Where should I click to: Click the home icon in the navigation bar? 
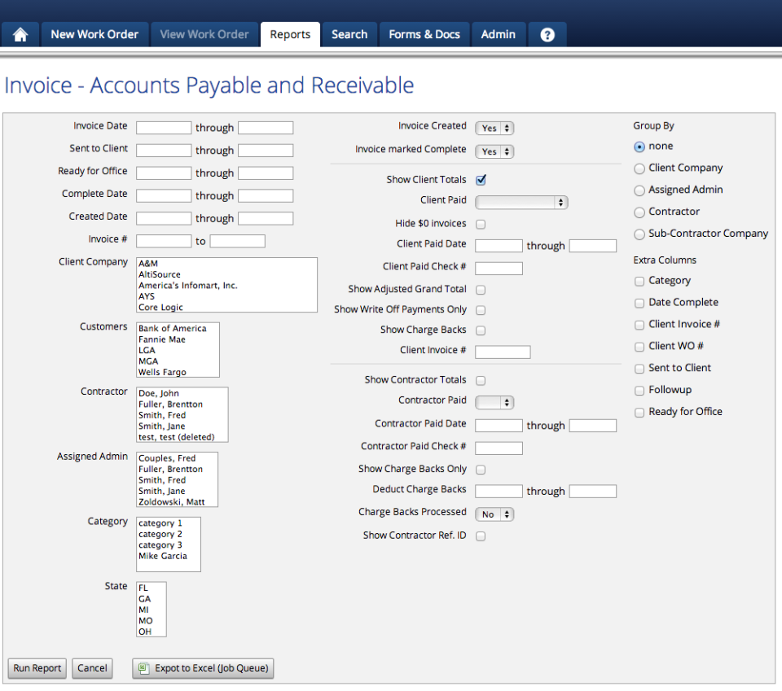click(20, 33)
